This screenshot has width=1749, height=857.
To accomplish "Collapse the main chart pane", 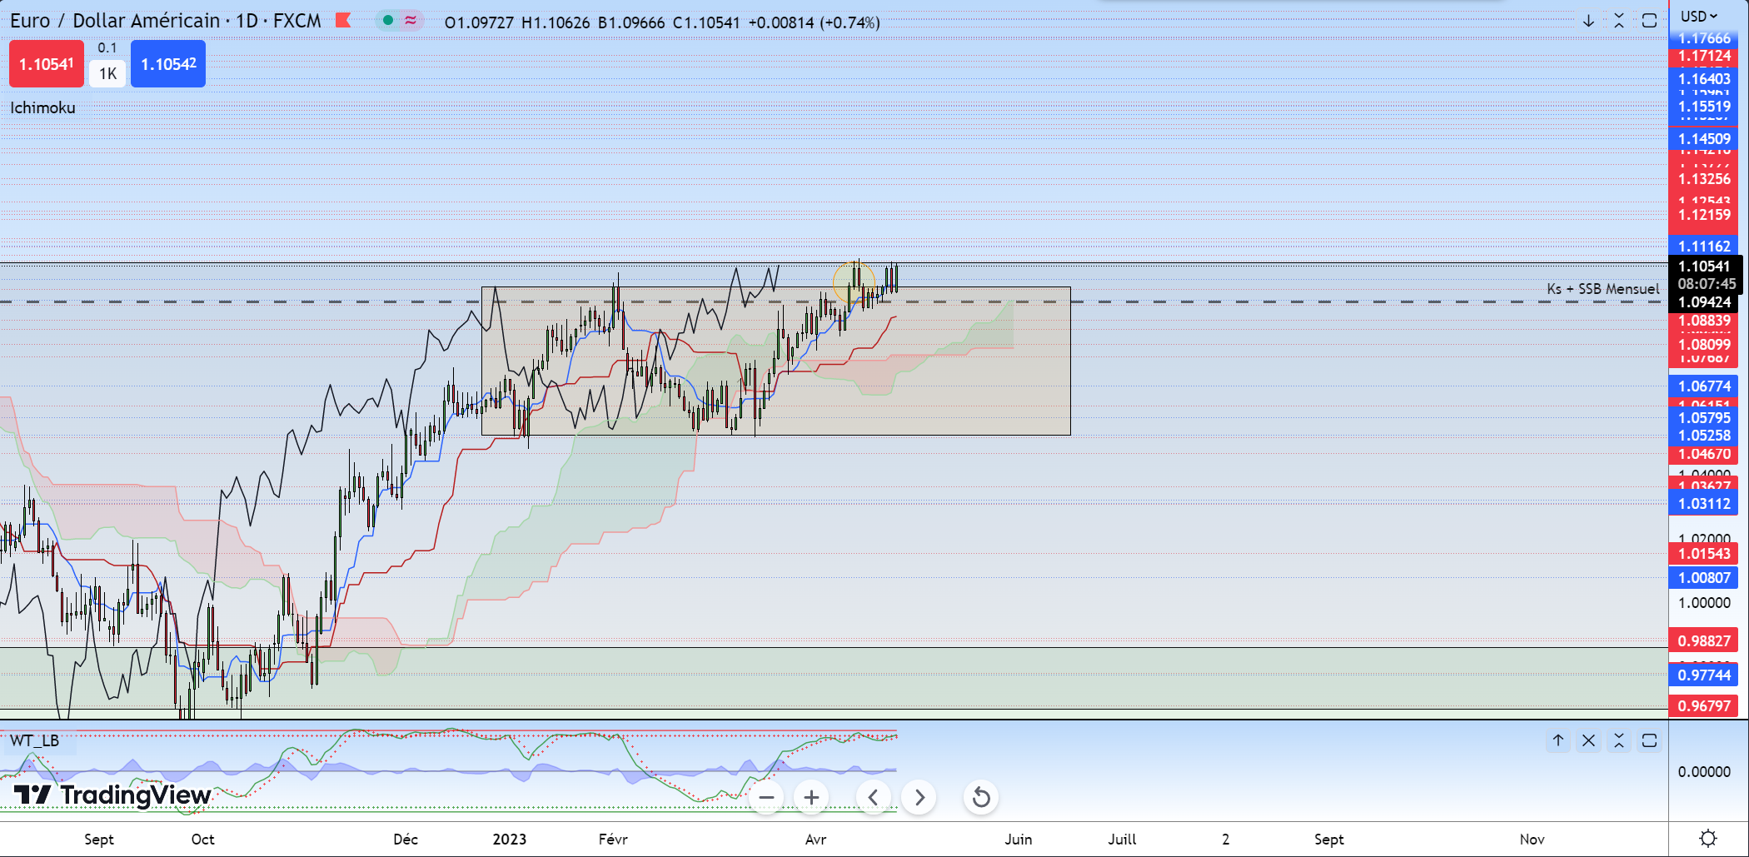I will (x=1619, y=21).
